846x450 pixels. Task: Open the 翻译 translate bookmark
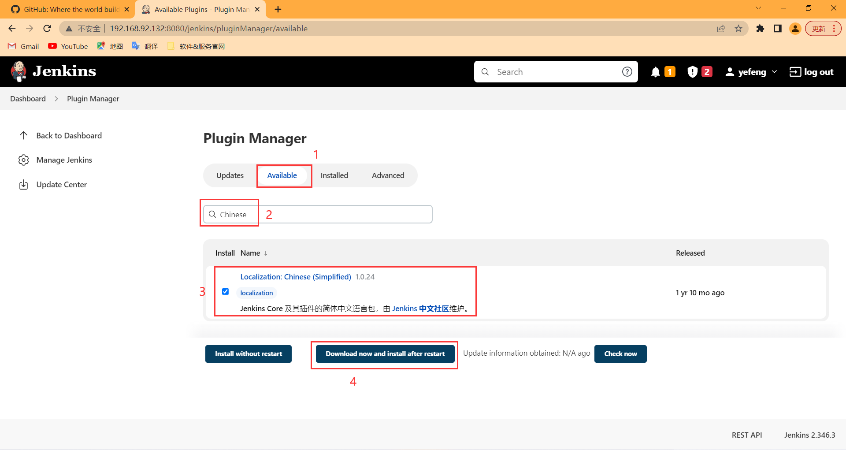point(145,46)
